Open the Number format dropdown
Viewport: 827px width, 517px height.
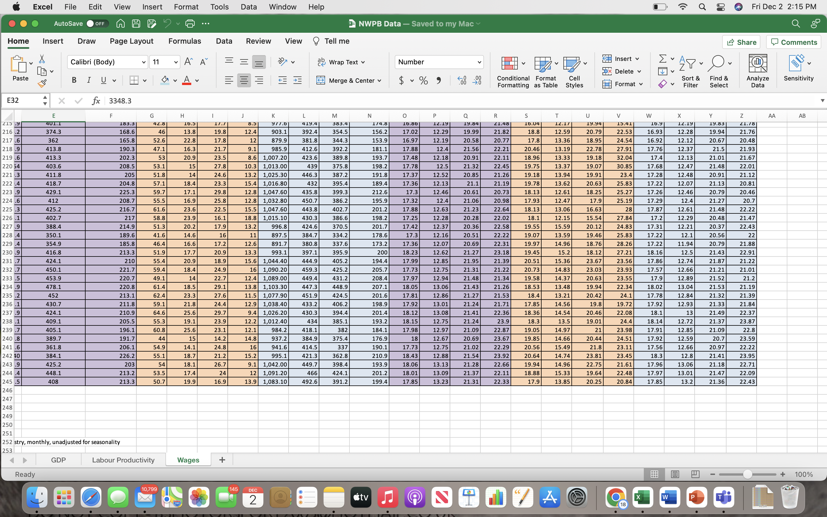(x=479, y=62)
